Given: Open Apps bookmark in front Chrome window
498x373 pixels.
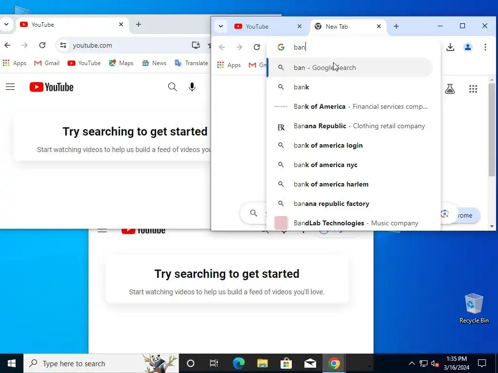Looking at the screenshot, I should click(x=229, y=65).
